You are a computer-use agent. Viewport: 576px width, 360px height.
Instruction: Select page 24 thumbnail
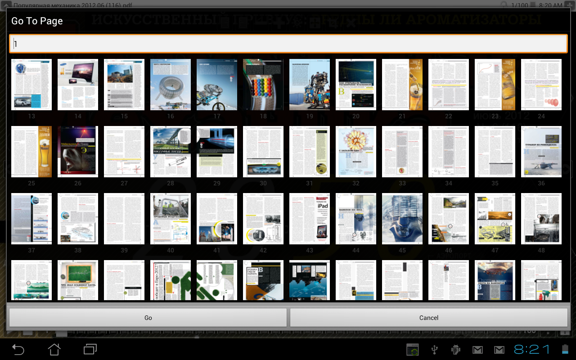[x=541, y=85]
